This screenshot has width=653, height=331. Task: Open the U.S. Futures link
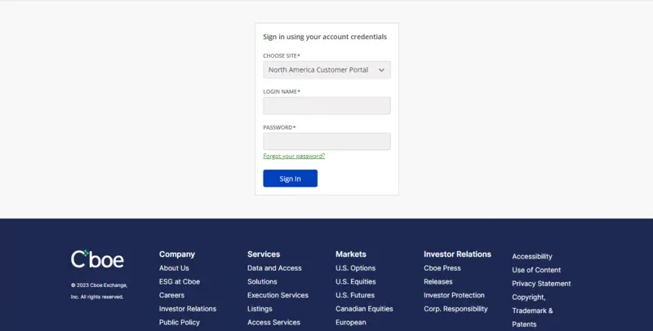tap(355, 295)
